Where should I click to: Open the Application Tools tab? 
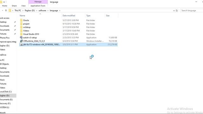point(38,6)
